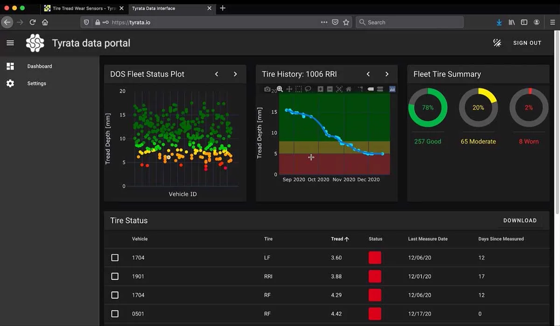Go to next DOS Fleet Status plot

235,74
